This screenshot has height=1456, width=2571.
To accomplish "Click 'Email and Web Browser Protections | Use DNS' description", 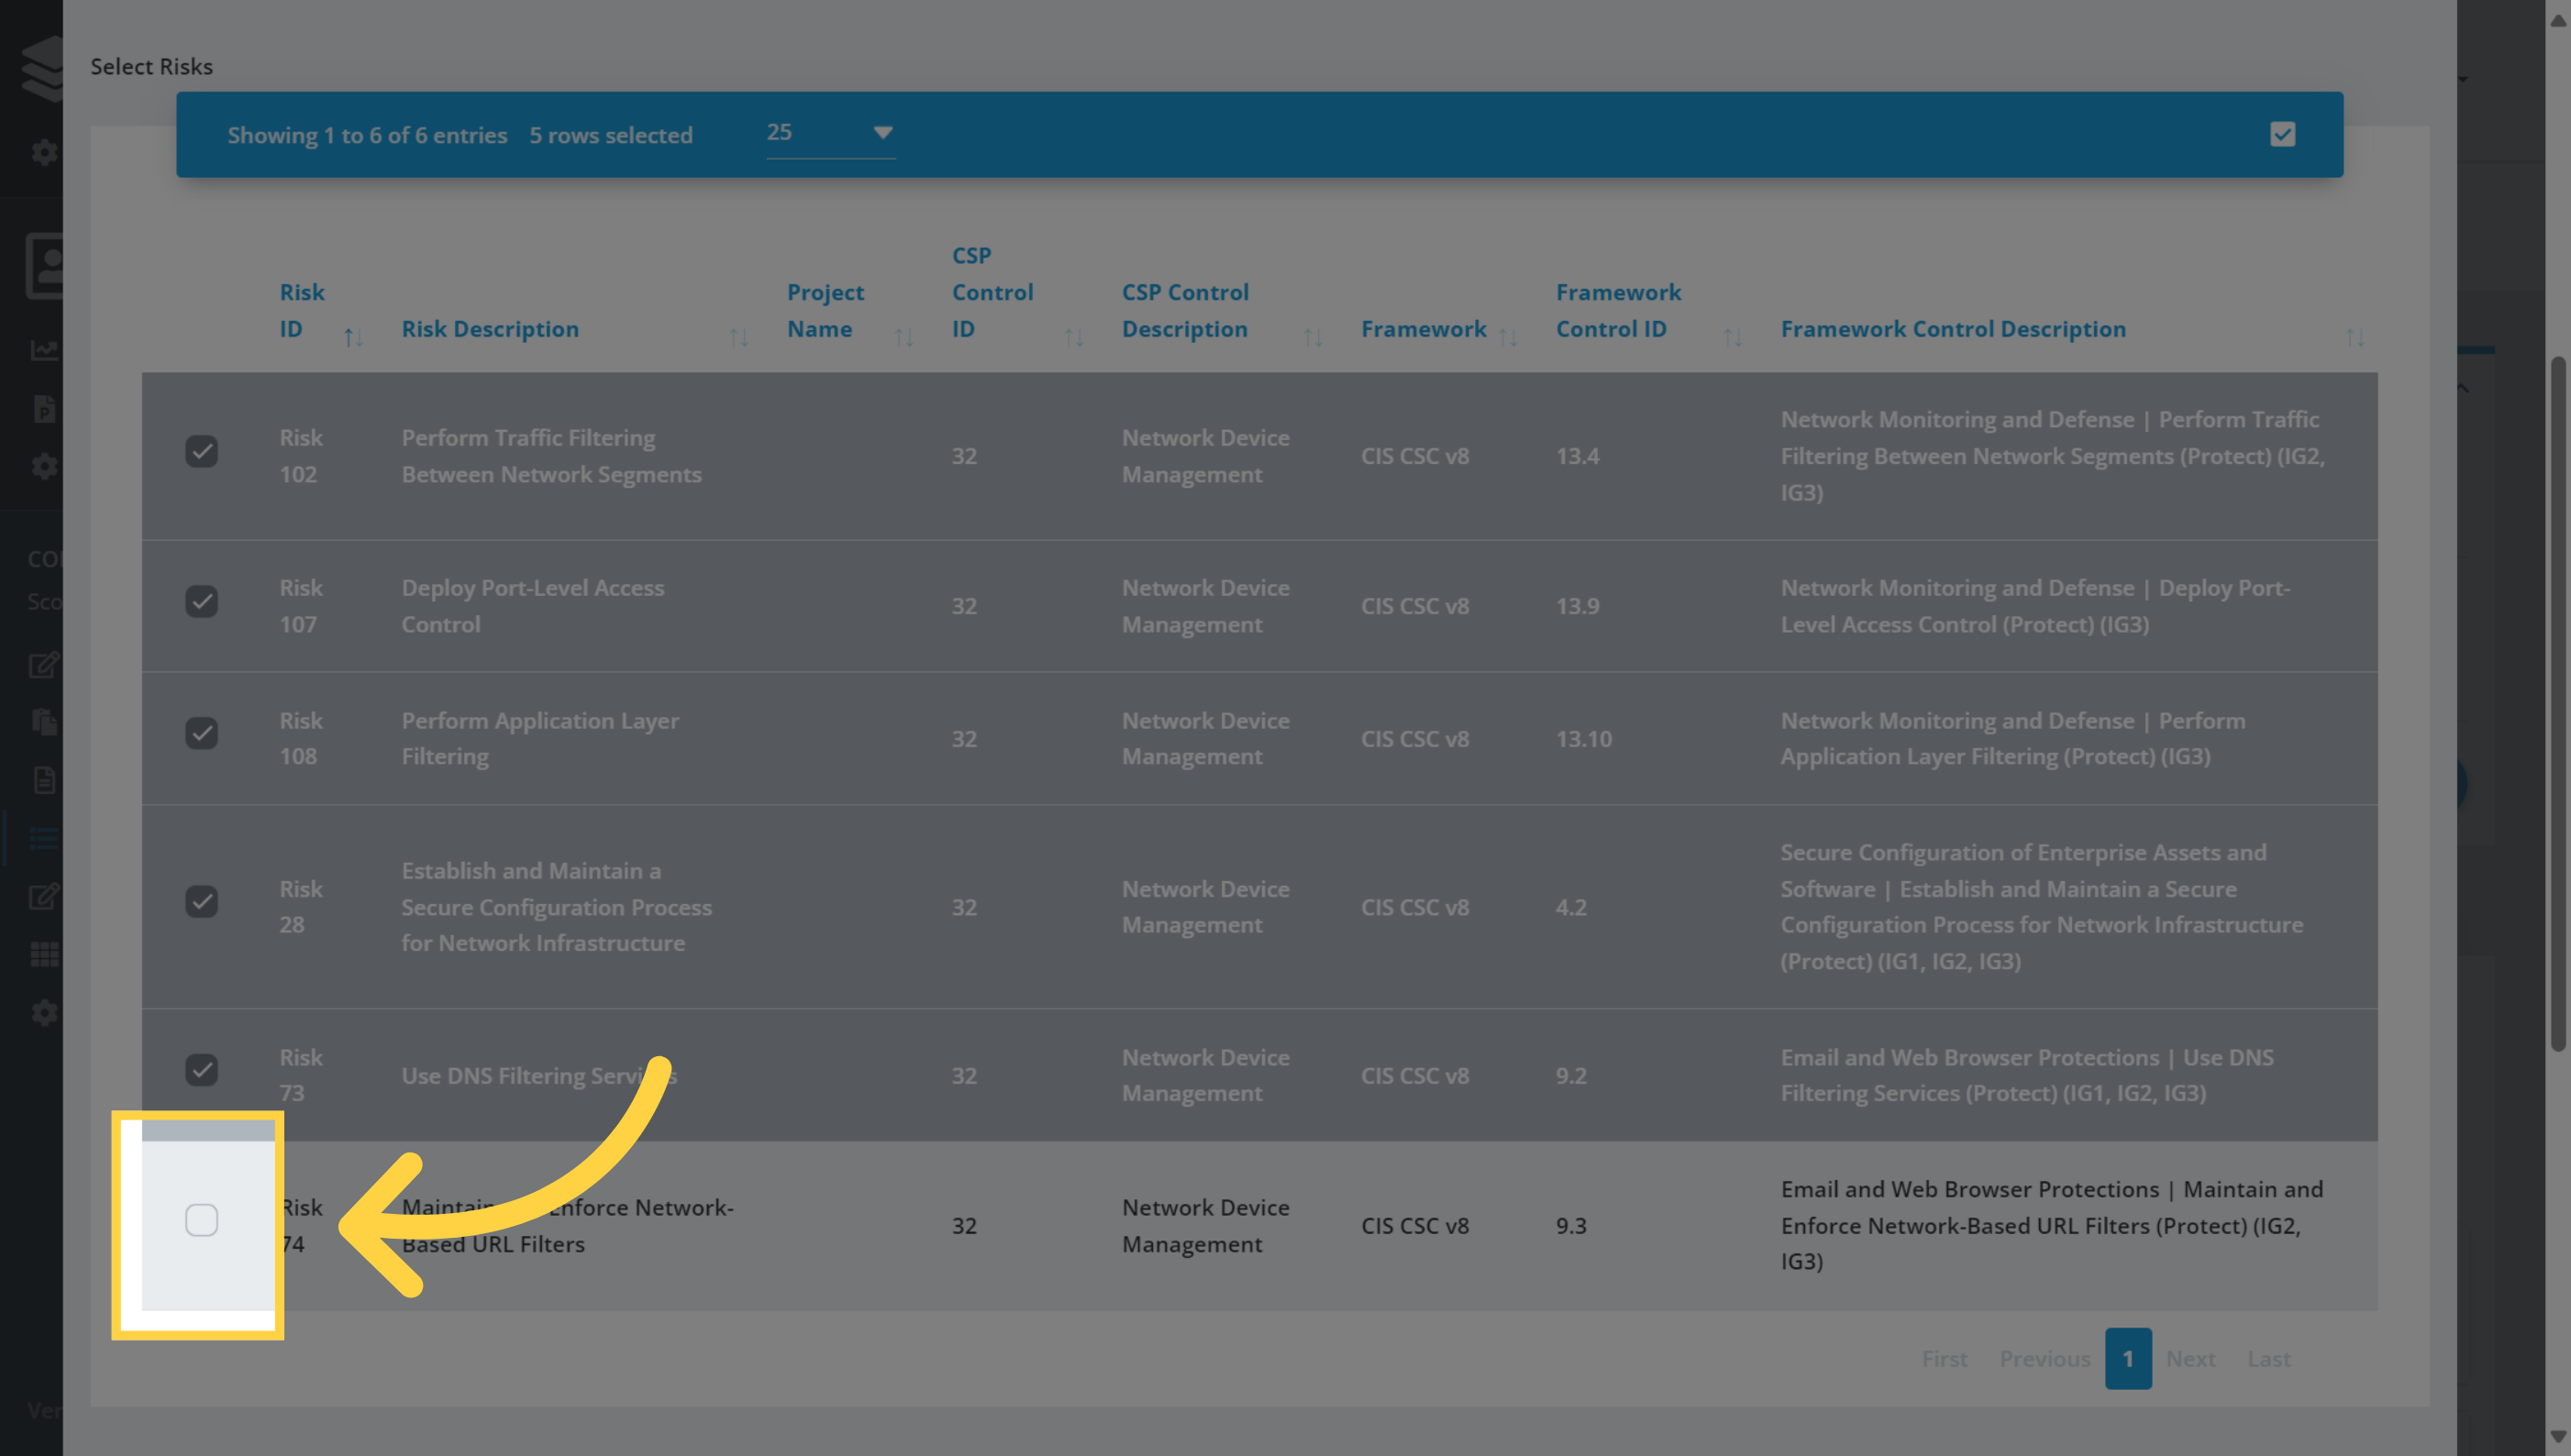I will [x=2027, y=1075].
